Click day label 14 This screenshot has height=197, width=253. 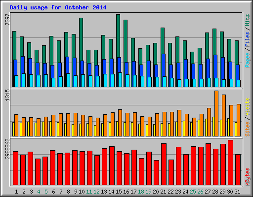111,192
